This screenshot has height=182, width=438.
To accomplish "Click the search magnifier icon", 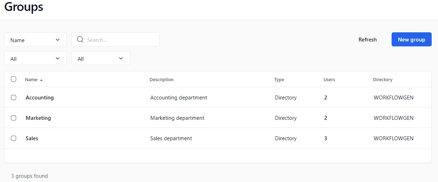I will (80, 40).
